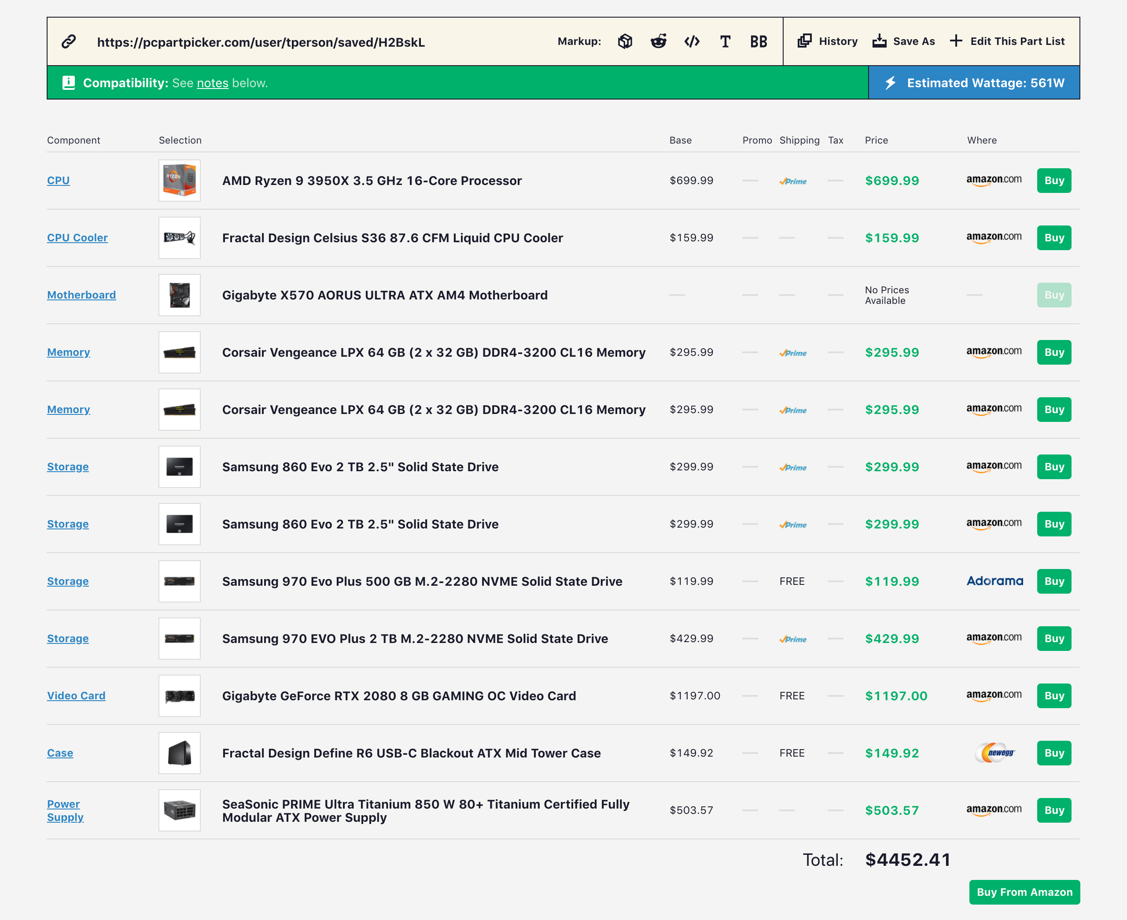Open the Motherboard component link

(x=81, y=295)
